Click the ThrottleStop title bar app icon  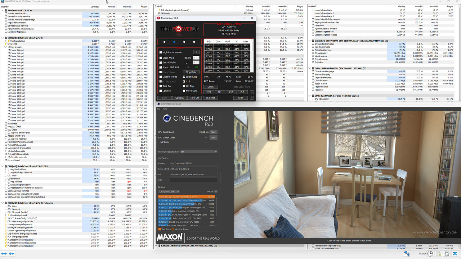158,18
